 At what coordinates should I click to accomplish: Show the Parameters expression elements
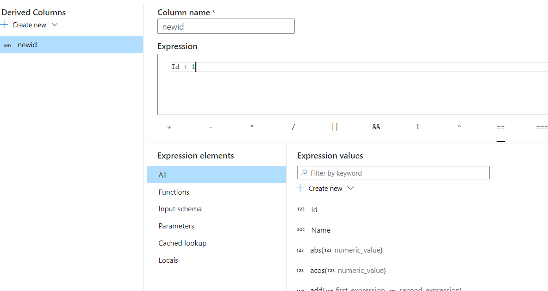tap(176, 226)
